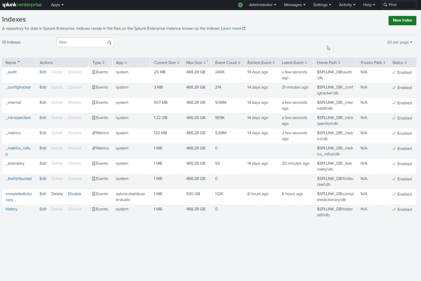Open the Apps dropdown menu
The image size is (421, 281).
(57, 5)
